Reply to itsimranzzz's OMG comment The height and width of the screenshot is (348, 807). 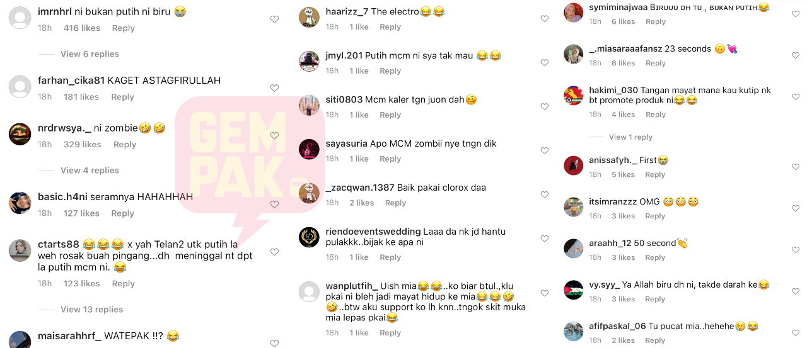pyautogui.click(x=655, y=216)
